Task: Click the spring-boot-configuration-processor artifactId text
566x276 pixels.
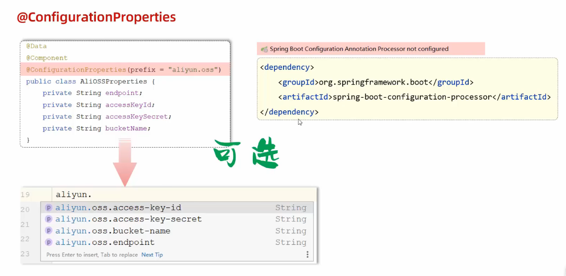Action: (x=412, y=97)
